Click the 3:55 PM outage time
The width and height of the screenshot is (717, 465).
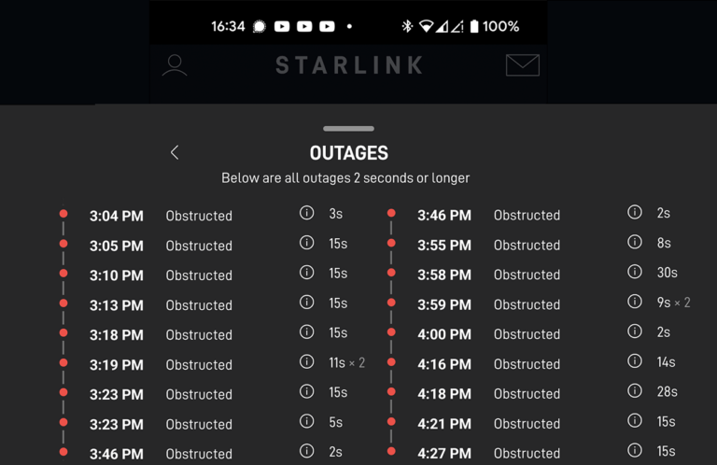[444, 245]
